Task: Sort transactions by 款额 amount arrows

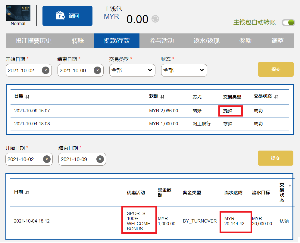Action: [x=163, y=97]
